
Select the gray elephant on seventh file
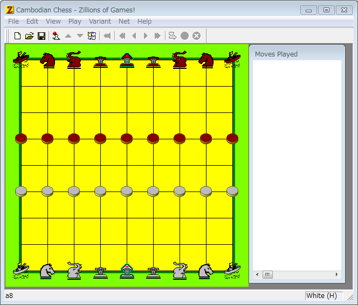coord(180,271)
